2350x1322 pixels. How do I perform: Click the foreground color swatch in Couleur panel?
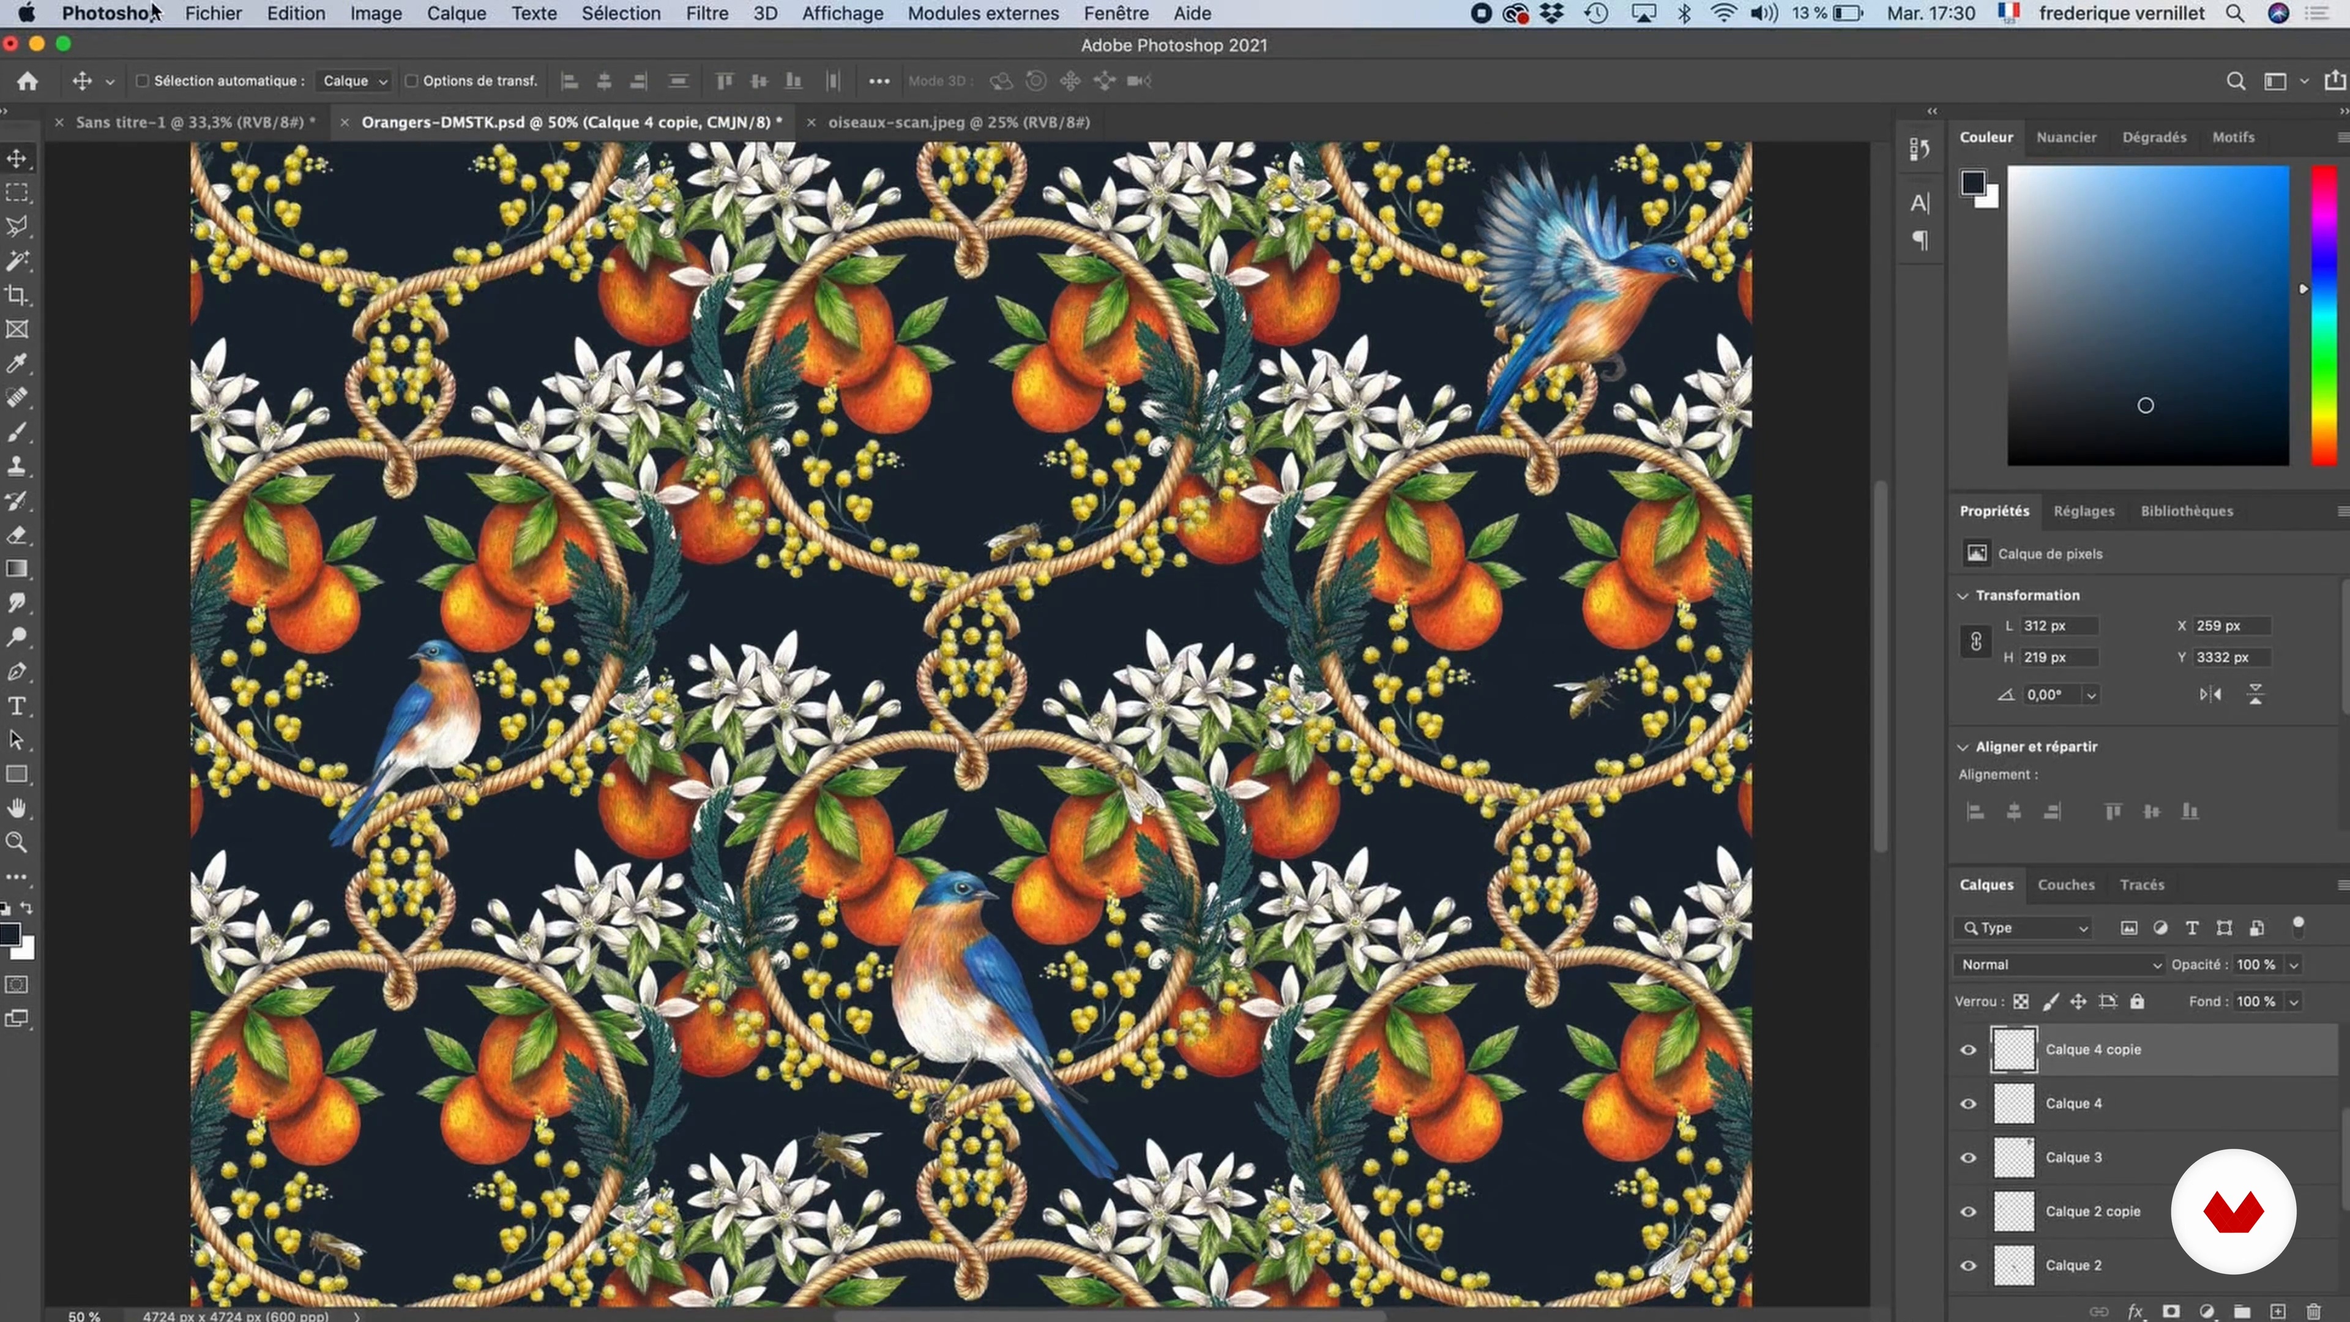1972,182
